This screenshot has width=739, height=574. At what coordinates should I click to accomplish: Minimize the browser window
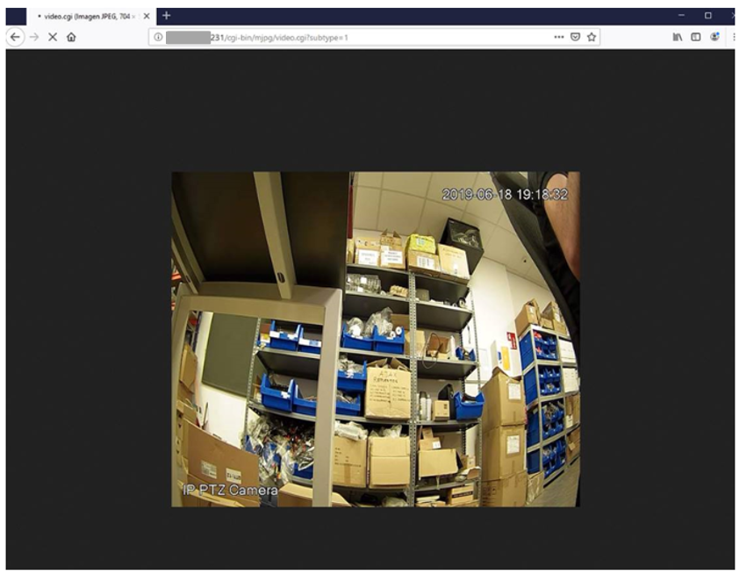(681, 15)
